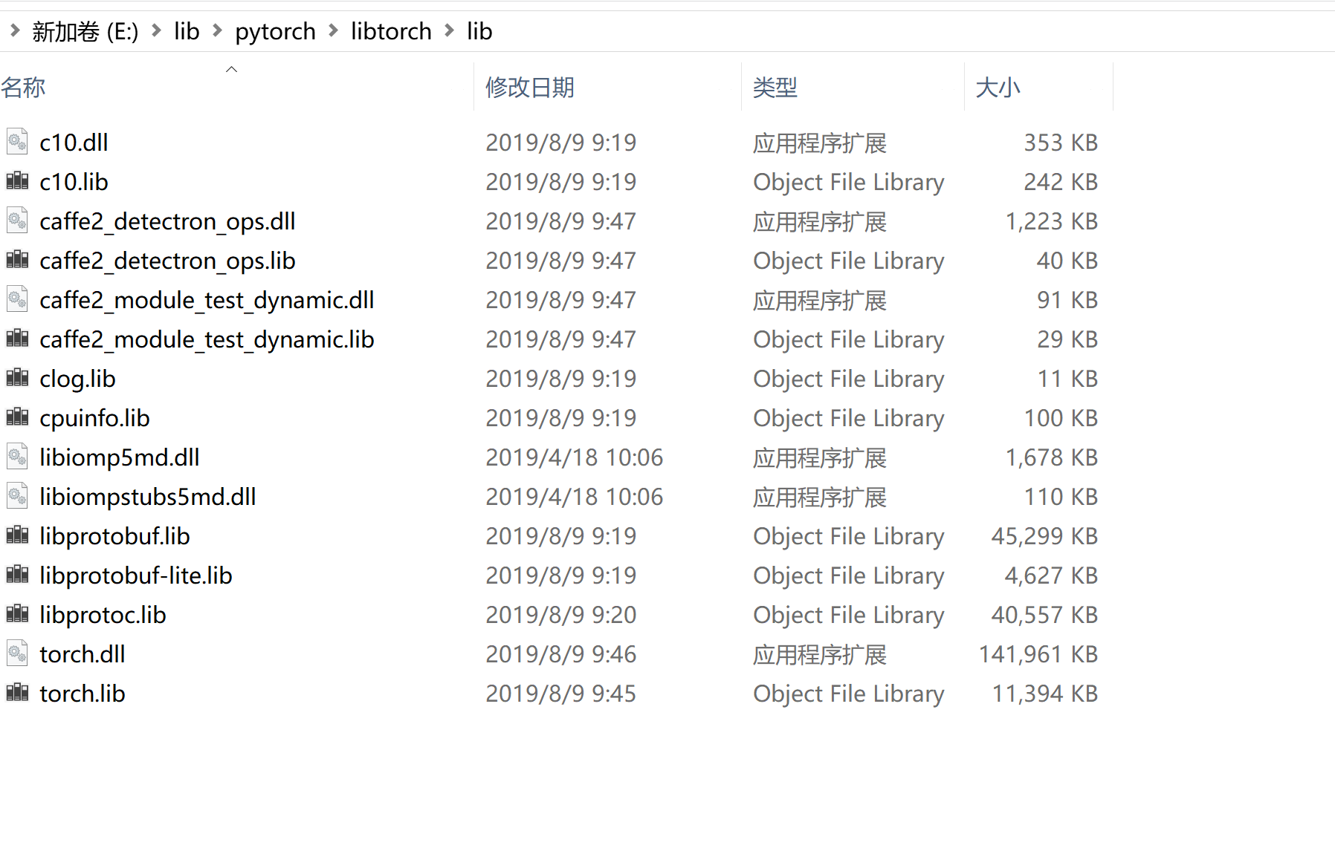Viewport: 1335px width, 848px height.
Task: Click icon of caffe2_module_test_dynamic.lib
Action: pos(17,338)
